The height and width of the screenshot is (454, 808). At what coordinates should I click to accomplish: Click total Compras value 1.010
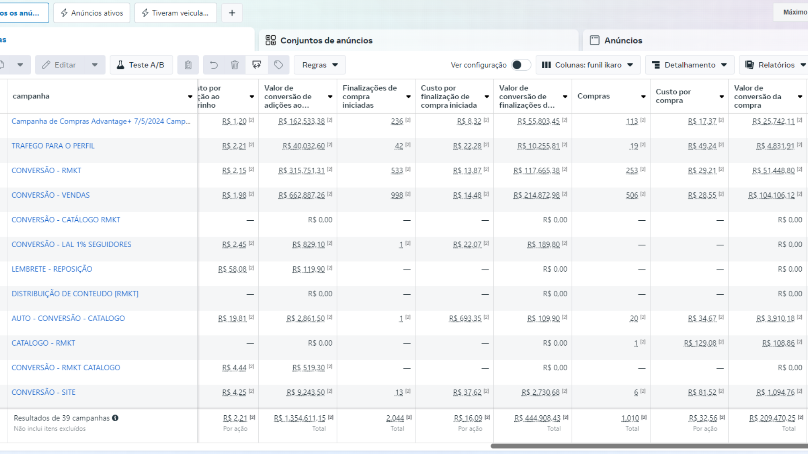(x=630, y=418)
